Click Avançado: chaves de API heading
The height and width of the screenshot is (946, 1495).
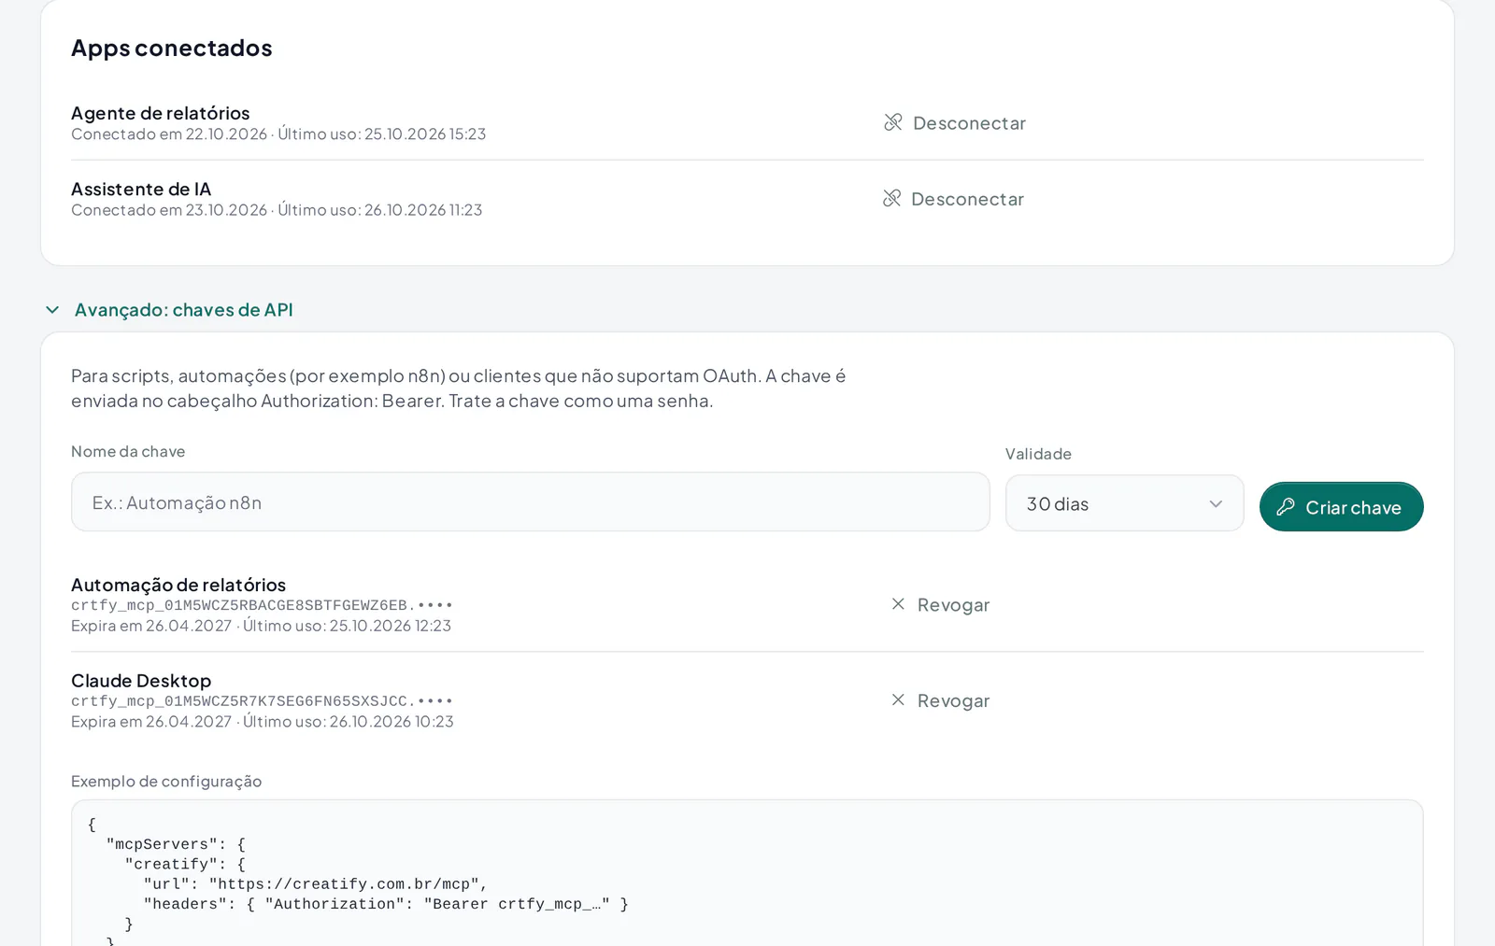pos(184,309)
